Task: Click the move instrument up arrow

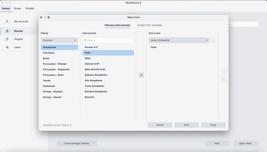Action: tap(223, 71)
